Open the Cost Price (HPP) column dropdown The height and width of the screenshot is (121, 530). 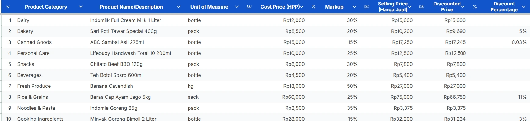point(302,7)
